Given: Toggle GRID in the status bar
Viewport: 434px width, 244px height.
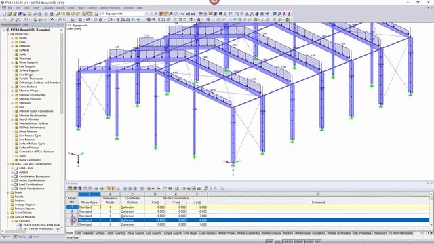Looking at the screenshot, I should click(x=277, y=242).
